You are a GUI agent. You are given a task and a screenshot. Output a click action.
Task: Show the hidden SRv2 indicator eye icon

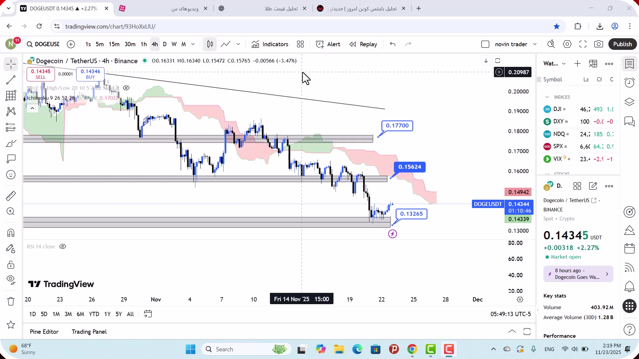tap(126, 88)
